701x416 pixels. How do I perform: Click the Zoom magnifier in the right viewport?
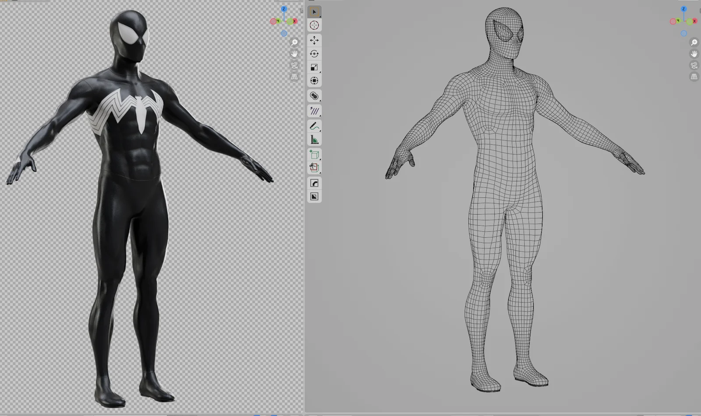[x=694, y=42]
